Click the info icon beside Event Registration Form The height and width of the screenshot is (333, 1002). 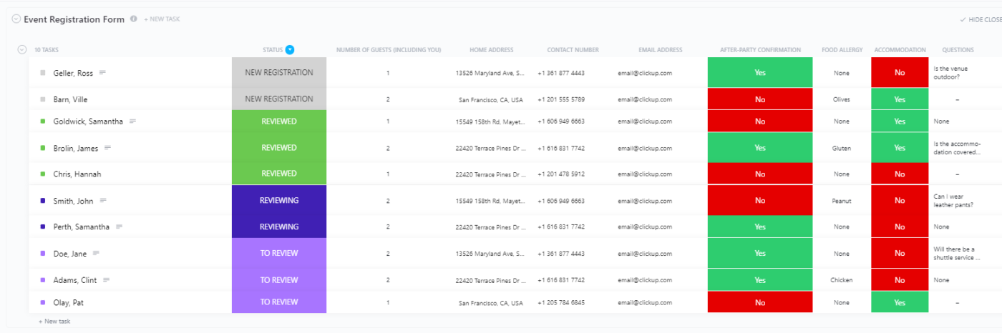(x=134, y=19)
